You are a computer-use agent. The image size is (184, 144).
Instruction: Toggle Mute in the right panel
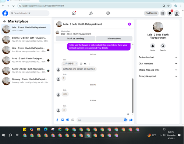point(153,46)
